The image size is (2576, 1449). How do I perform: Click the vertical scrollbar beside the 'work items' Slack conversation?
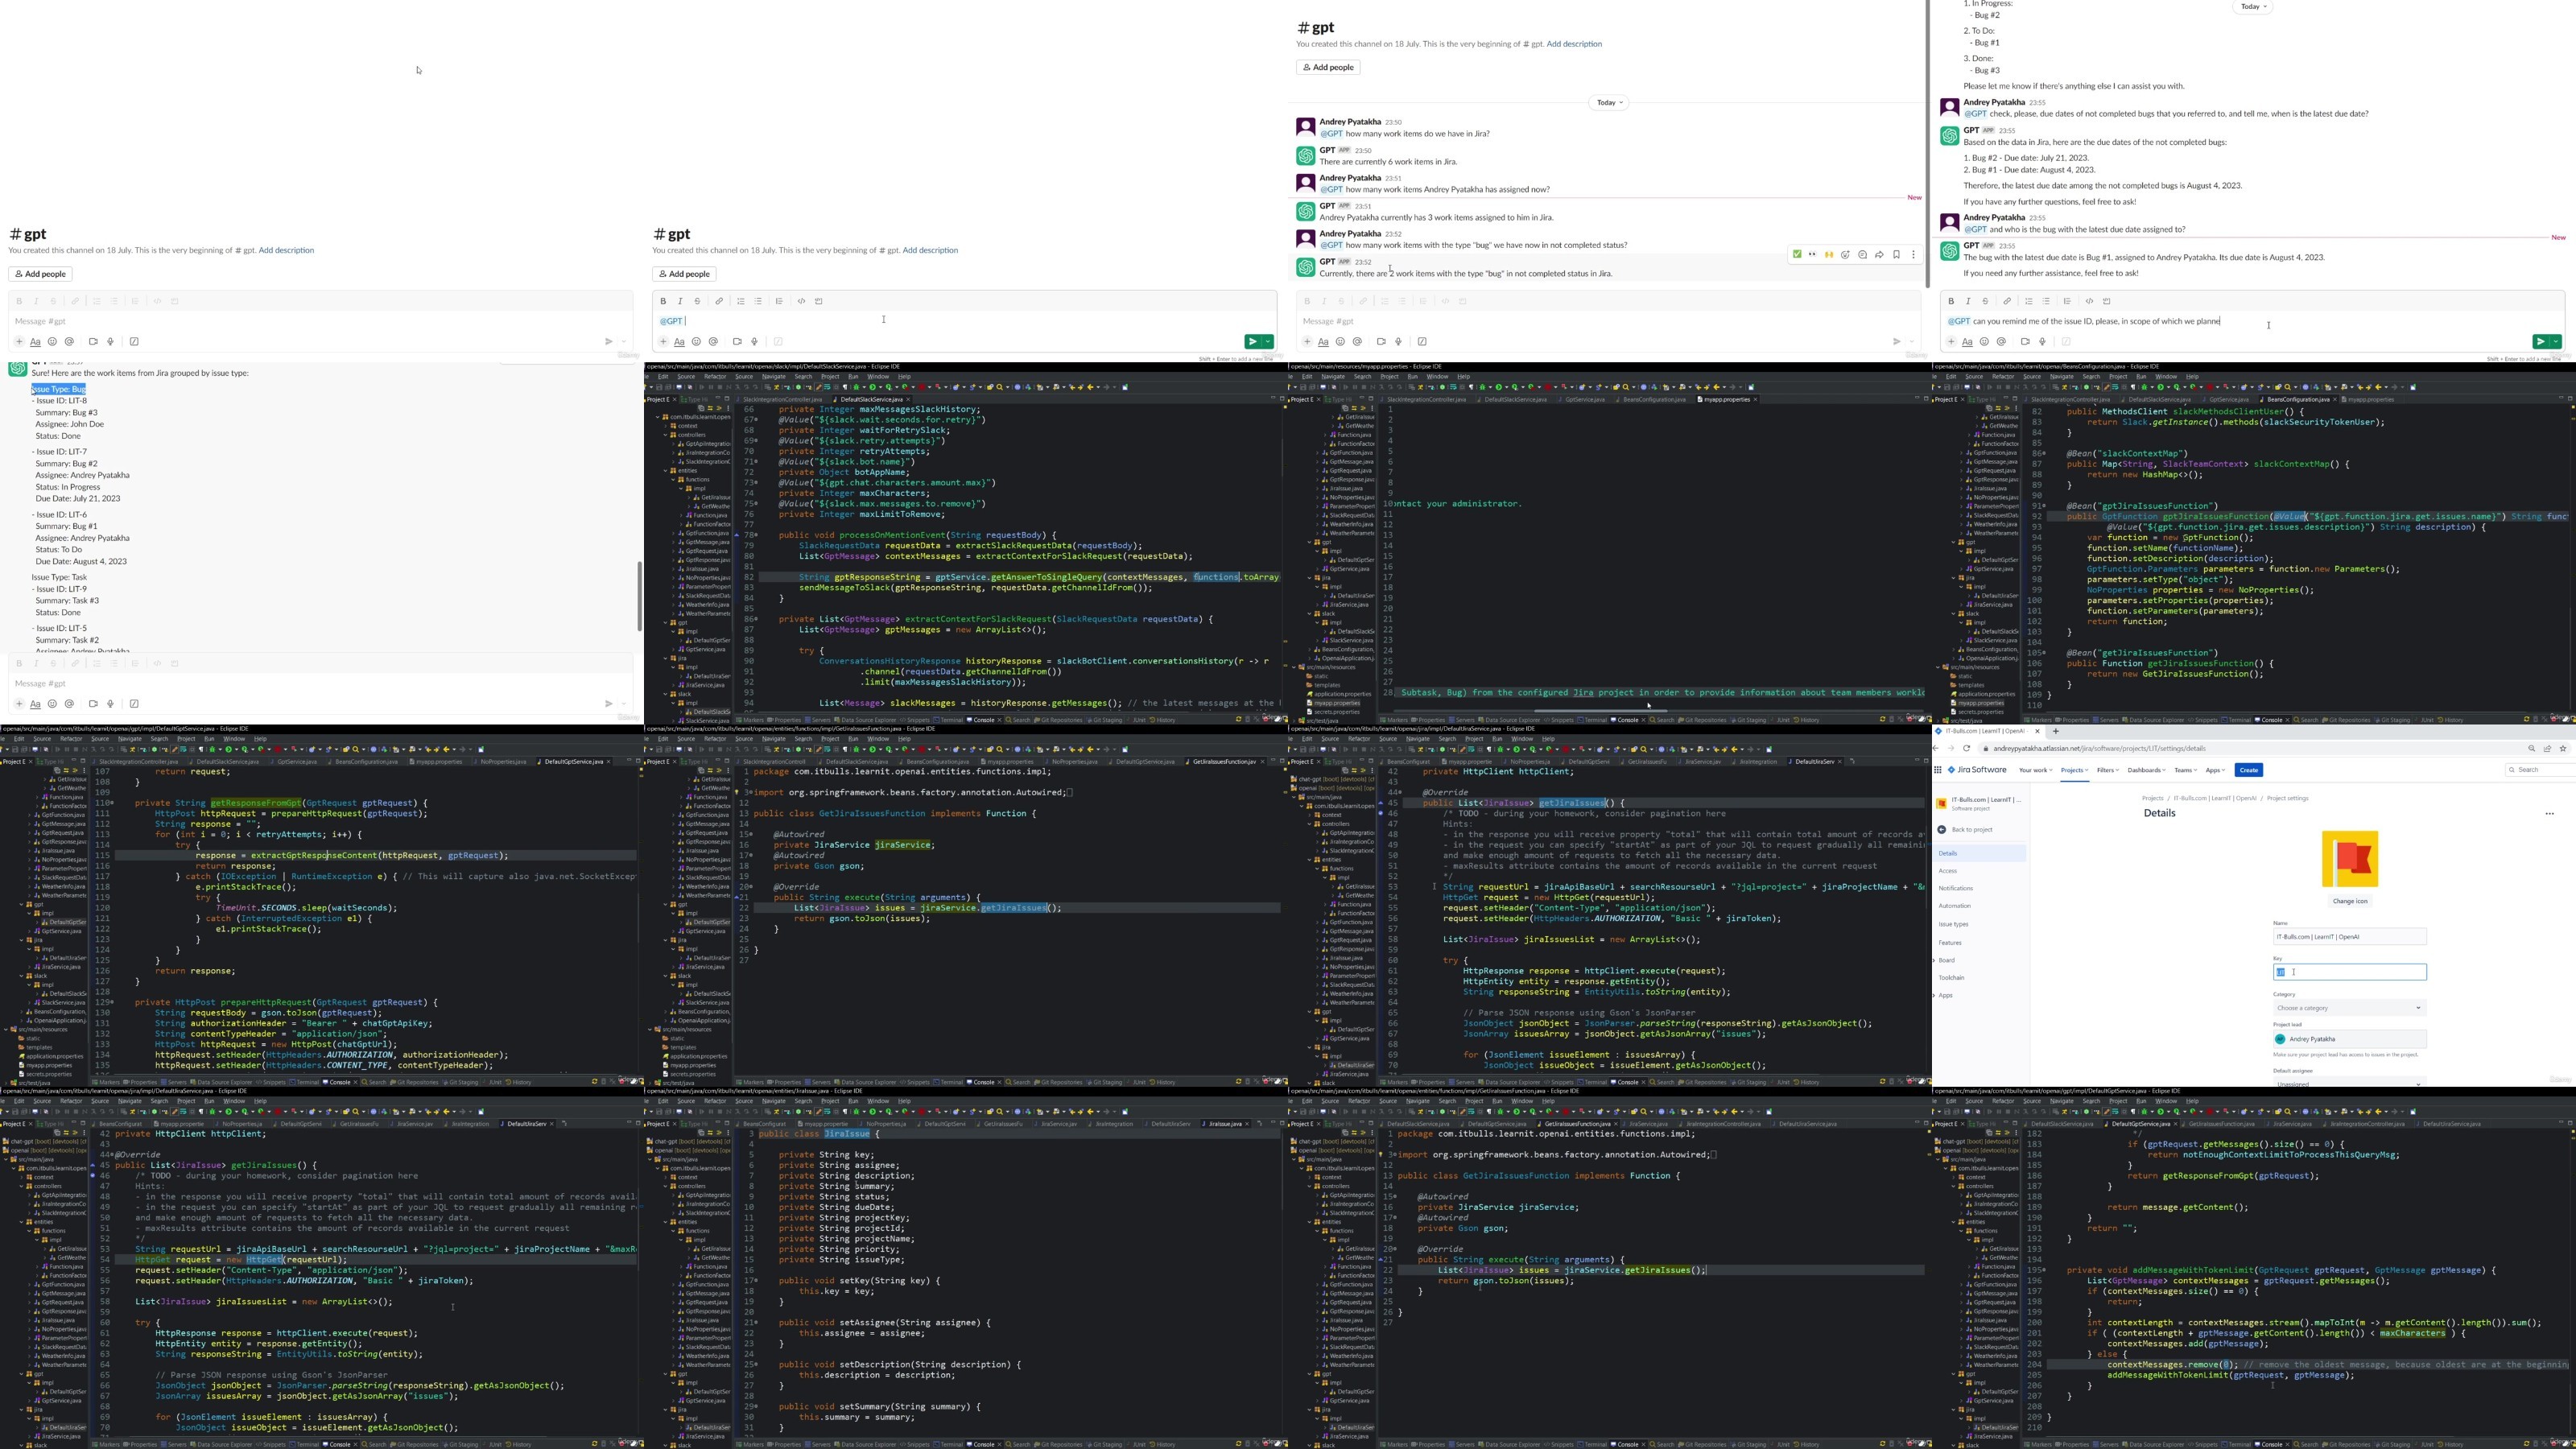[1927, 144]
